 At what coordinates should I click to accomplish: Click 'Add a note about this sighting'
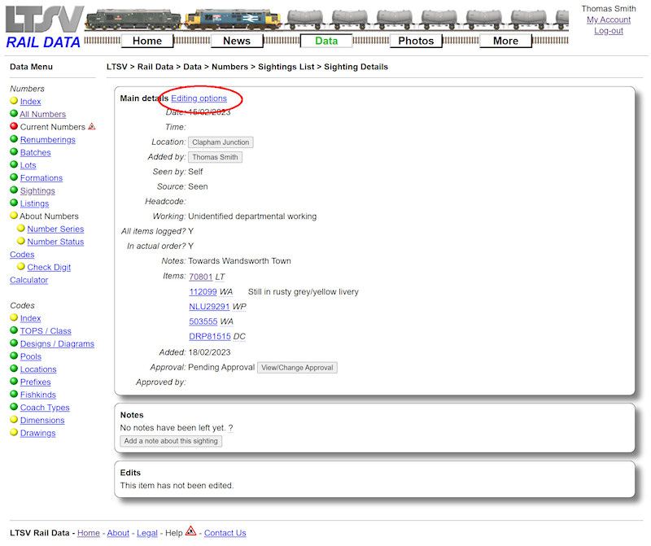(170, 440)
